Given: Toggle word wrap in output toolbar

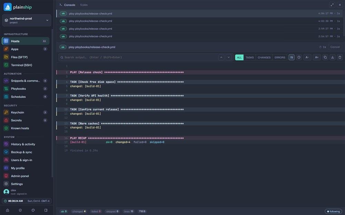Looking at the screenshot, I should 292,57.
